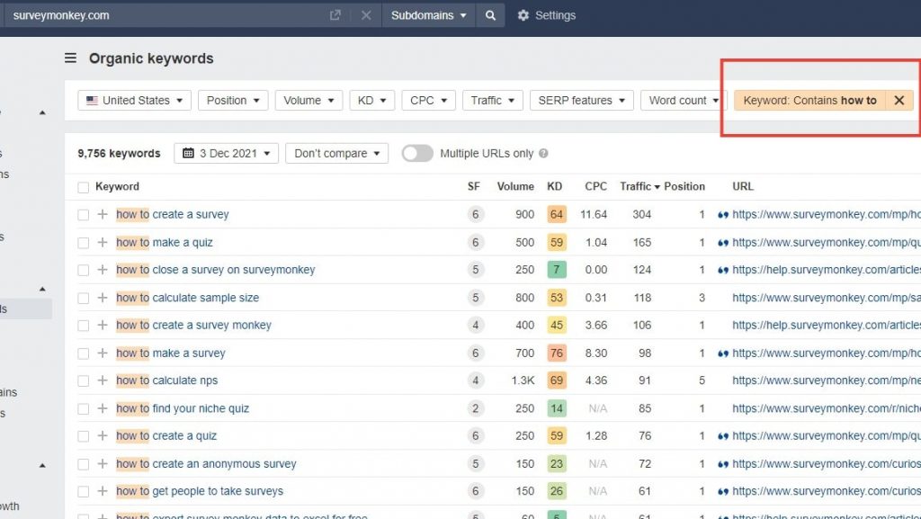Check the box for 'how to make a quiz'
Image resolution: width=921 pixels, height=519 pixels.
click(84, 243)
